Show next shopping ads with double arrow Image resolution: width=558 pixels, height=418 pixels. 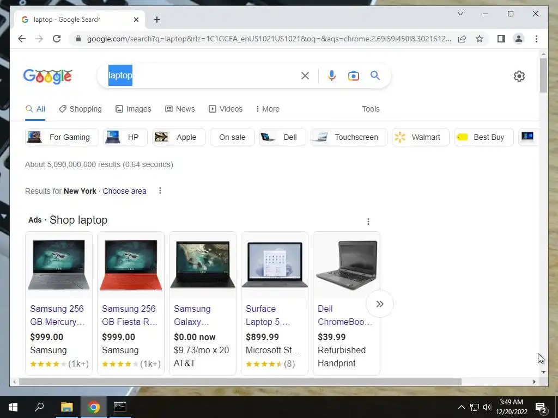[x=380, y=304]
